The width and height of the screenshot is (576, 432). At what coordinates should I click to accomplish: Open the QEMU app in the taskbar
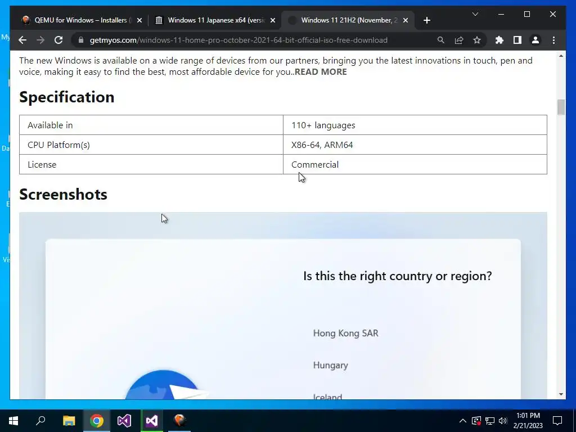coord(179,420)
